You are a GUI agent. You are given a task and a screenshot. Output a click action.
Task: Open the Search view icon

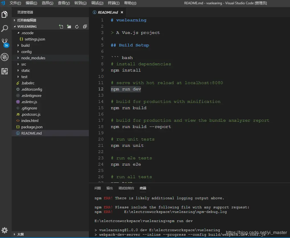point(5,29)
